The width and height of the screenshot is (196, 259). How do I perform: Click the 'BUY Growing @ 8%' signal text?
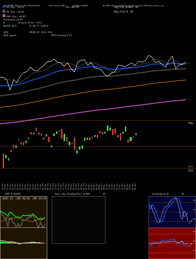click(62, 35)
